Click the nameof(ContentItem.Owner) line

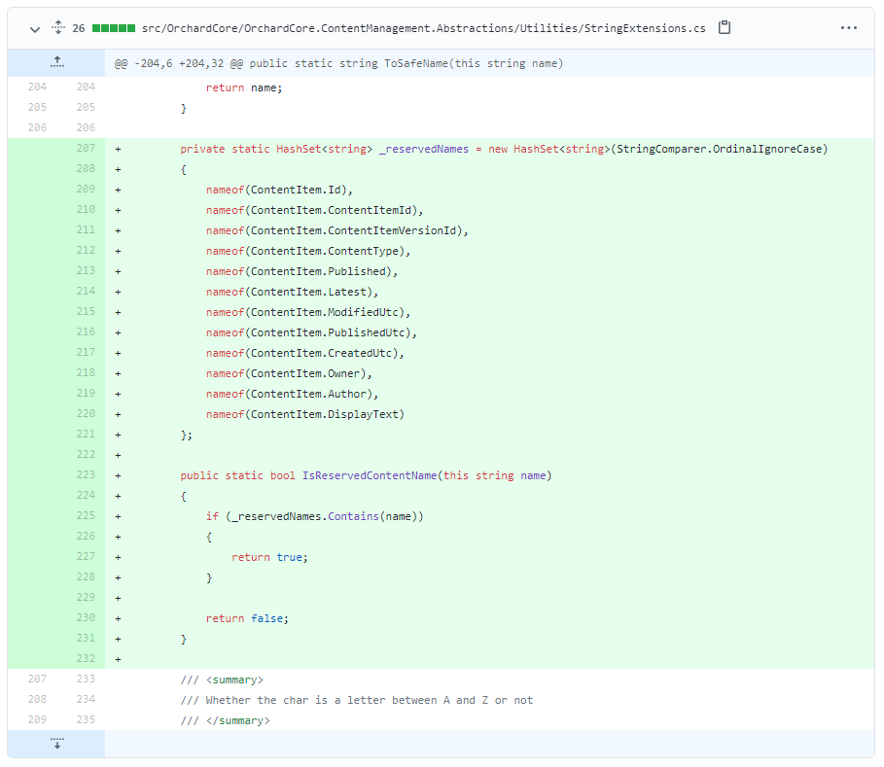289,373
